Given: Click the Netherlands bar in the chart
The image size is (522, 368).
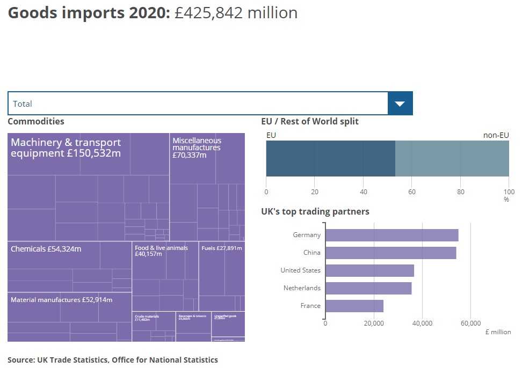Looking at the screenshot, I should point(368,288).
